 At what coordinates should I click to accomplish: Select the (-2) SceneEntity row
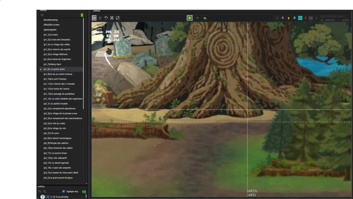click(62, 197)
